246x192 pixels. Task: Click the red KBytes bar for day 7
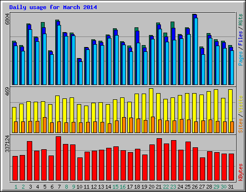(58, 158)
